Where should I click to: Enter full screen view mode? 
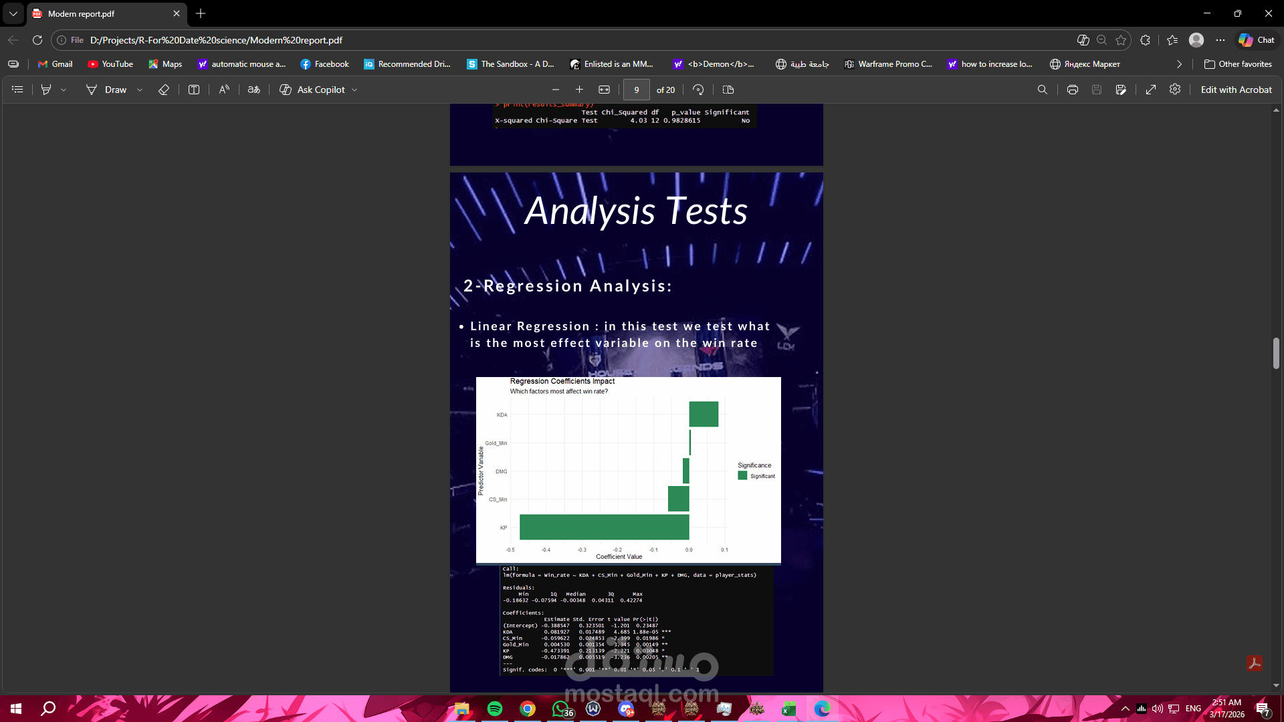(1151, 90)
